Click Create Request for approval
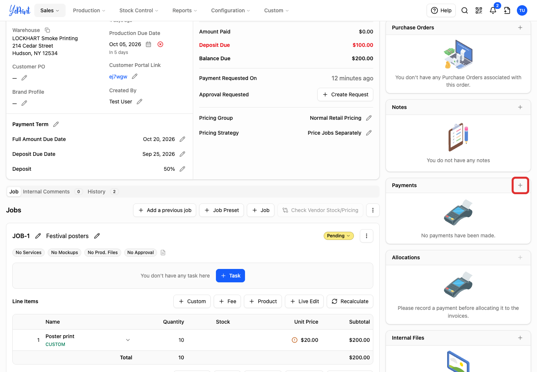The height and width of the screenshot is (372, 537). pos(345,94)
